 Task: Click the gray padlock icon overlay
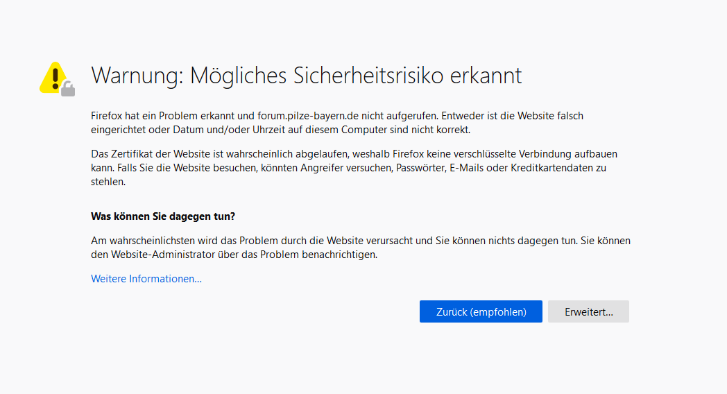67,88
